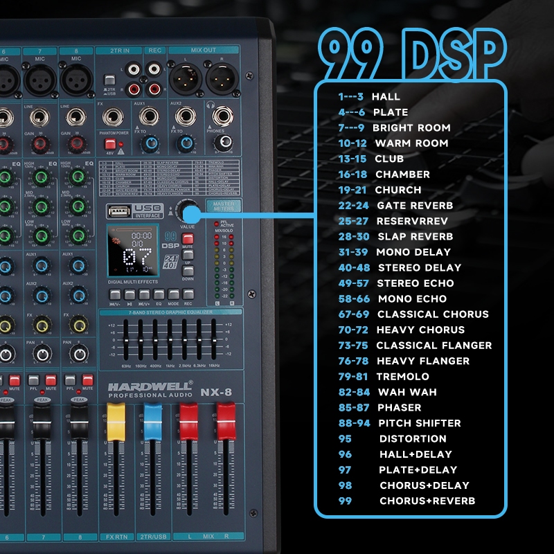
Task: Mute channel 8 with its red button
Action: tap(87, 381)
